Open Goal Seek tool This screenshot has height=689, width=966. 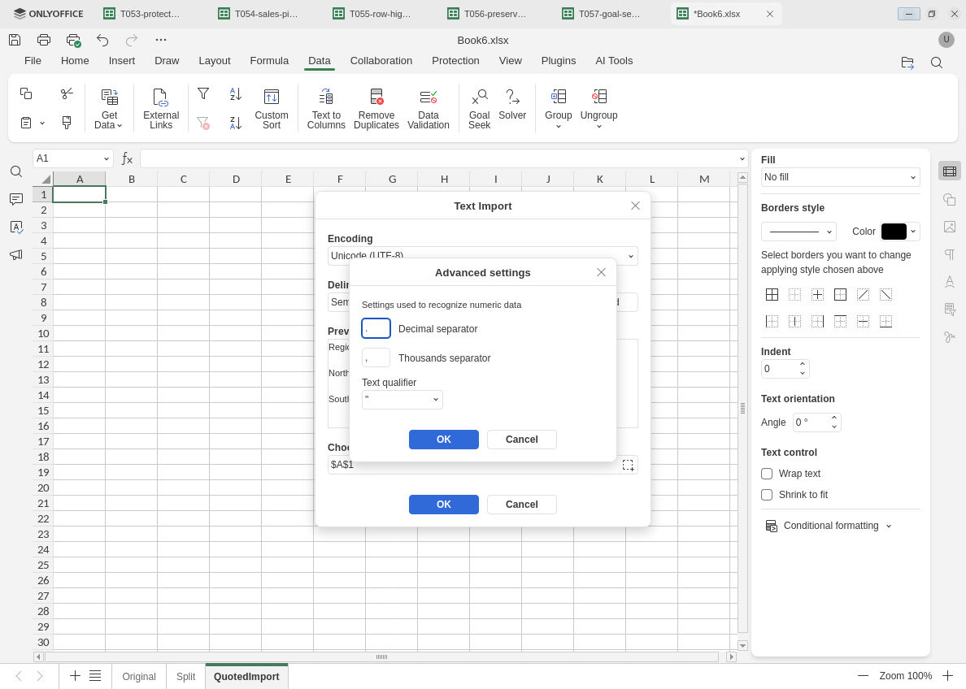479,109
